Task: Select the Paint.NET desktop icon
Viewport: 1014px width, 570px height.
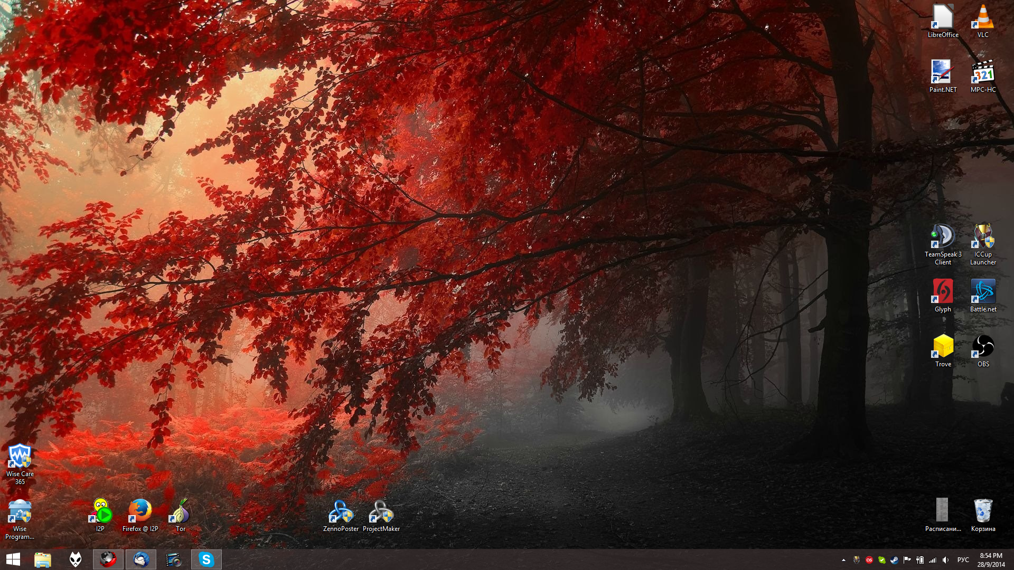Action: click(943, 73)
